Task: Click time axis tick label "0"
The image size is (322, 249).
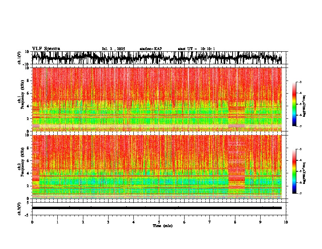Action: point(32,222)
